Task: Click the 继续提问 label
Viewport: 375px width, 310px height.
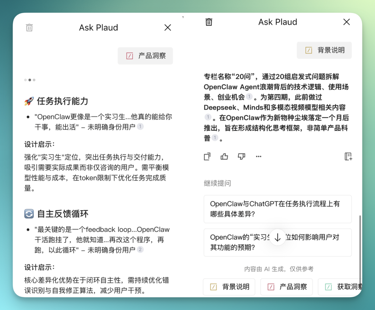Action: click(x=217, y=183)
